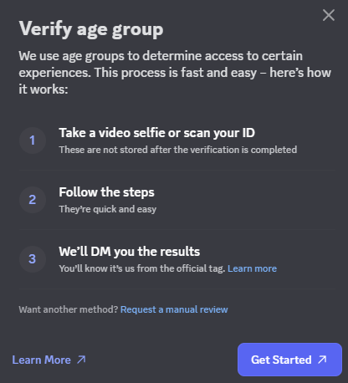Click the They're quick and easy text

tap(108, 209)
